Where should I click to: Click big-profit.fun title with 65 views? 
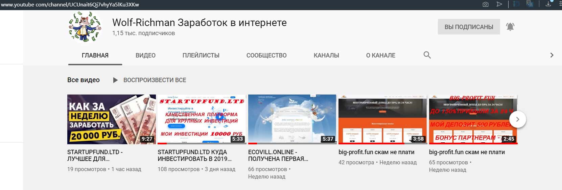(467, 152)
